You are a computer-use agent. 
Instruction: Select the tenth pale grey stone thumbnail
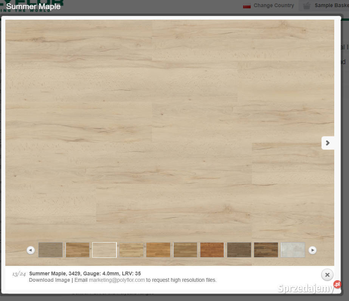(293, 250)
